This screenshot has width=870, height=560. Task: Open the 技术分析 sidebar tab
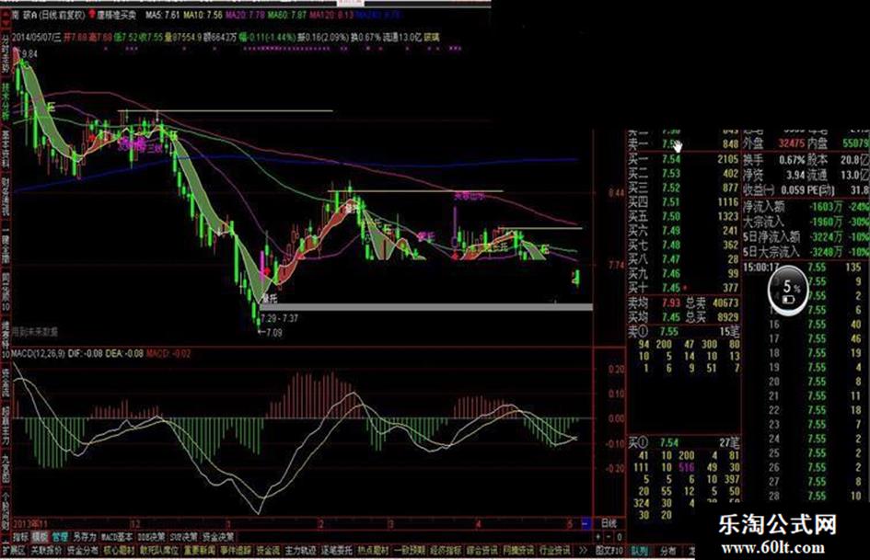pyautogui.click(x=6, y=103)
